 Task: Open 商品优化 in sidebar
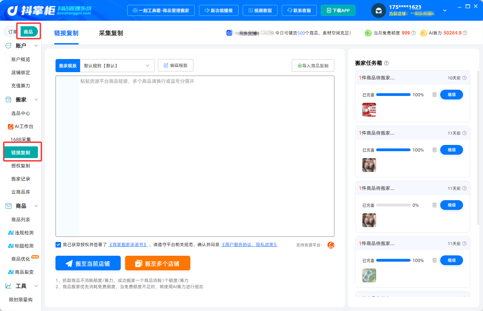(21, 259)
